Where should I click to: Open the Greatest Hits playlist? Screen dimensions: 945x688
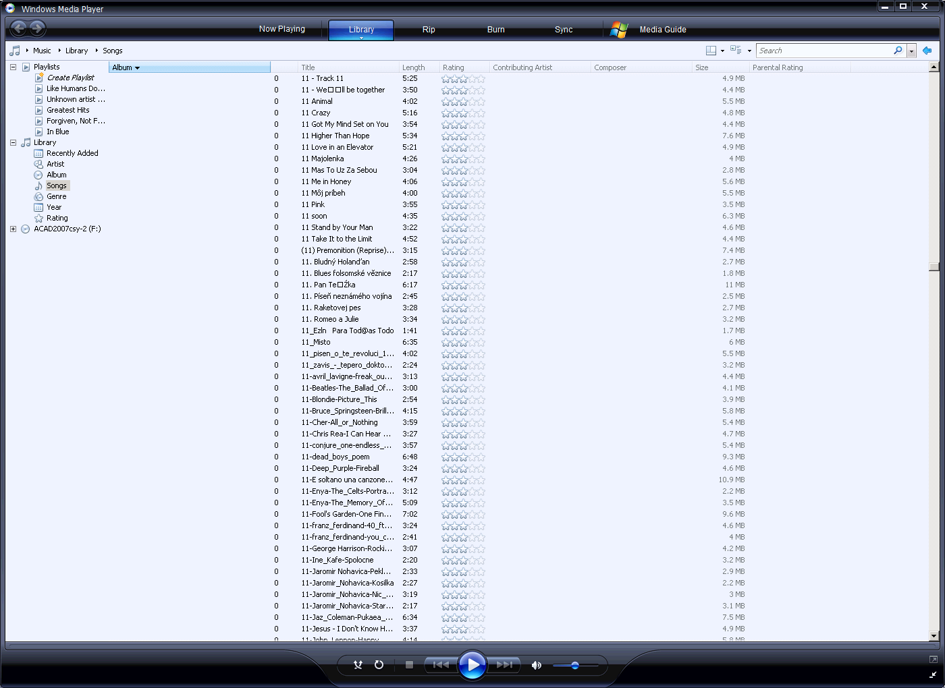tap(67, 110)
